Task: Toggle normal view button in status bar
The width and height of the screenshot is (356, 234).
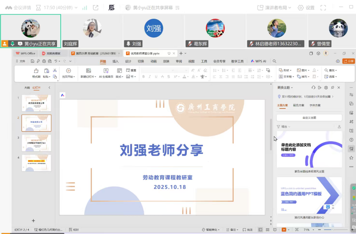Action: coord(260,230)
